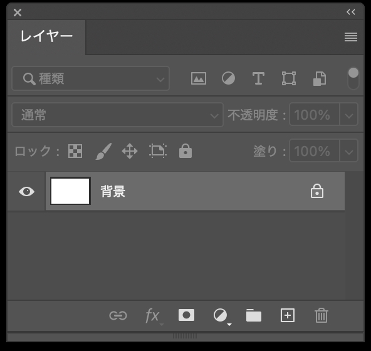Filter layers by type (T) icon
This screenshot has height=351, width=371.
tap(258, 78)
